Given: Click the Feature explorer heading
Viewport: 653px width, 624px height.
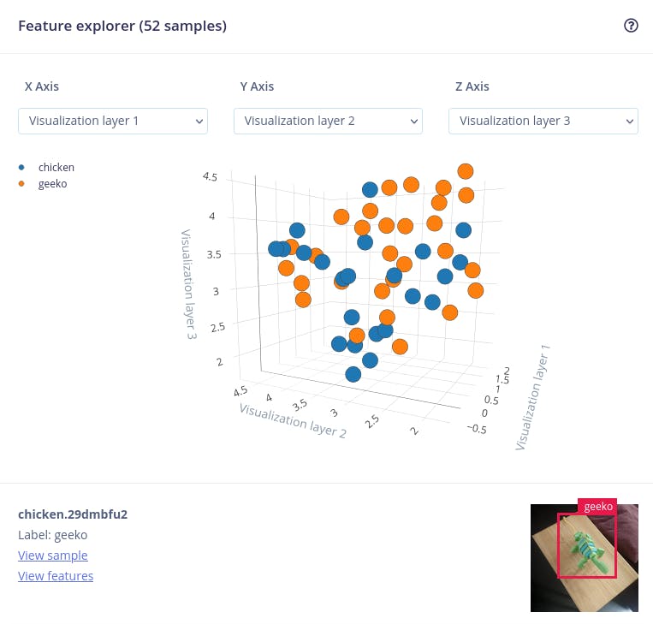Looking at the screenshot, I should coord(122,26).
